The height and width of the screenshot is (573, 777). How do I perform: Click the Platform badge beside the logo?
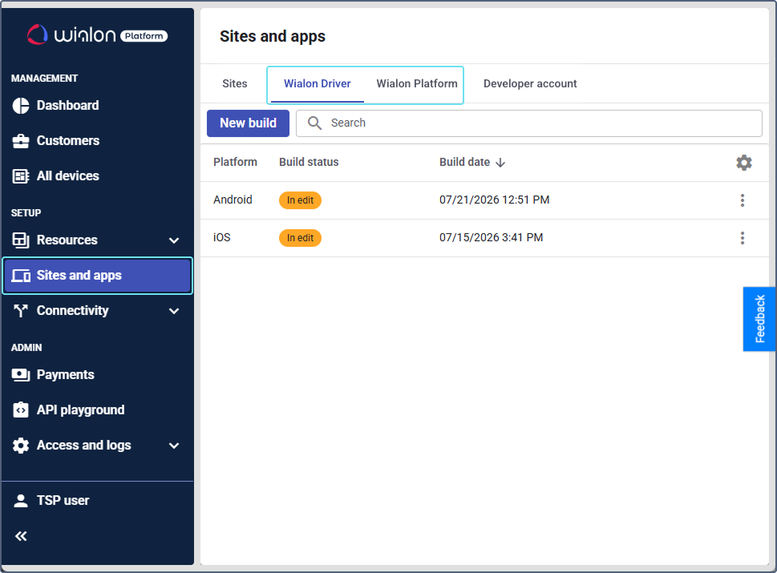[144, 35]
